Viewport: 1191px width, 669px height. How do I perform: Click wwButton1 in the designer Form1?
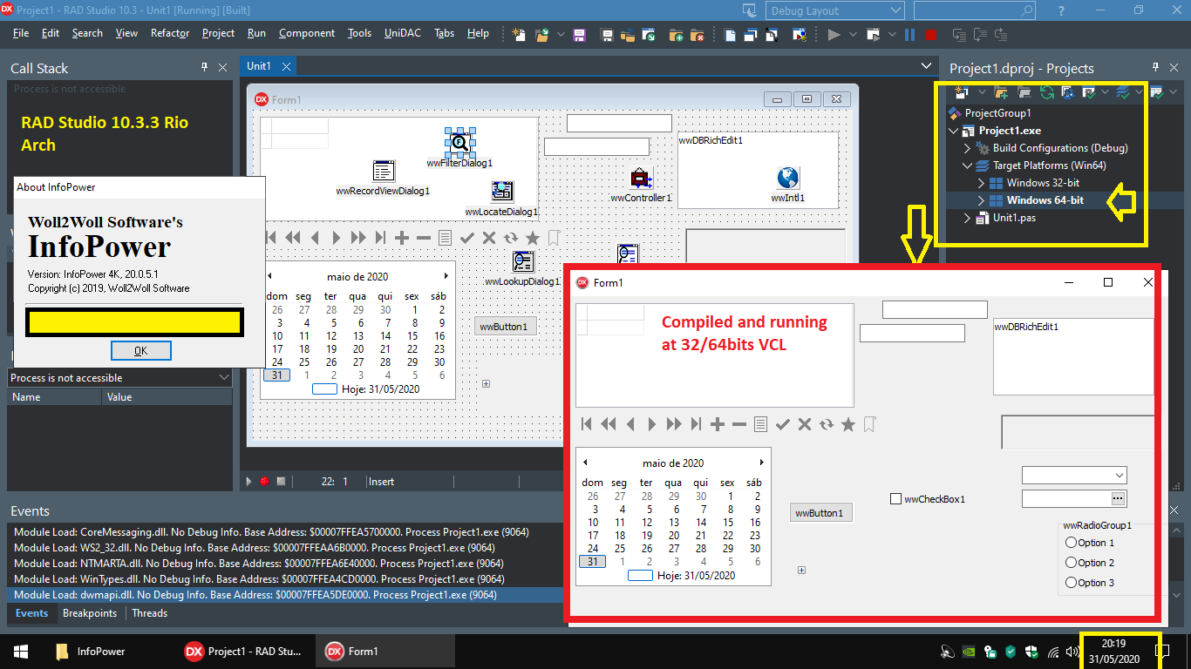point(506,327)
